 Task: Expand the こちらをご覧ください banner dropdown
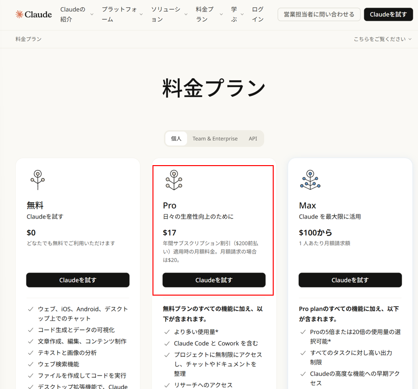click(382, 39)
